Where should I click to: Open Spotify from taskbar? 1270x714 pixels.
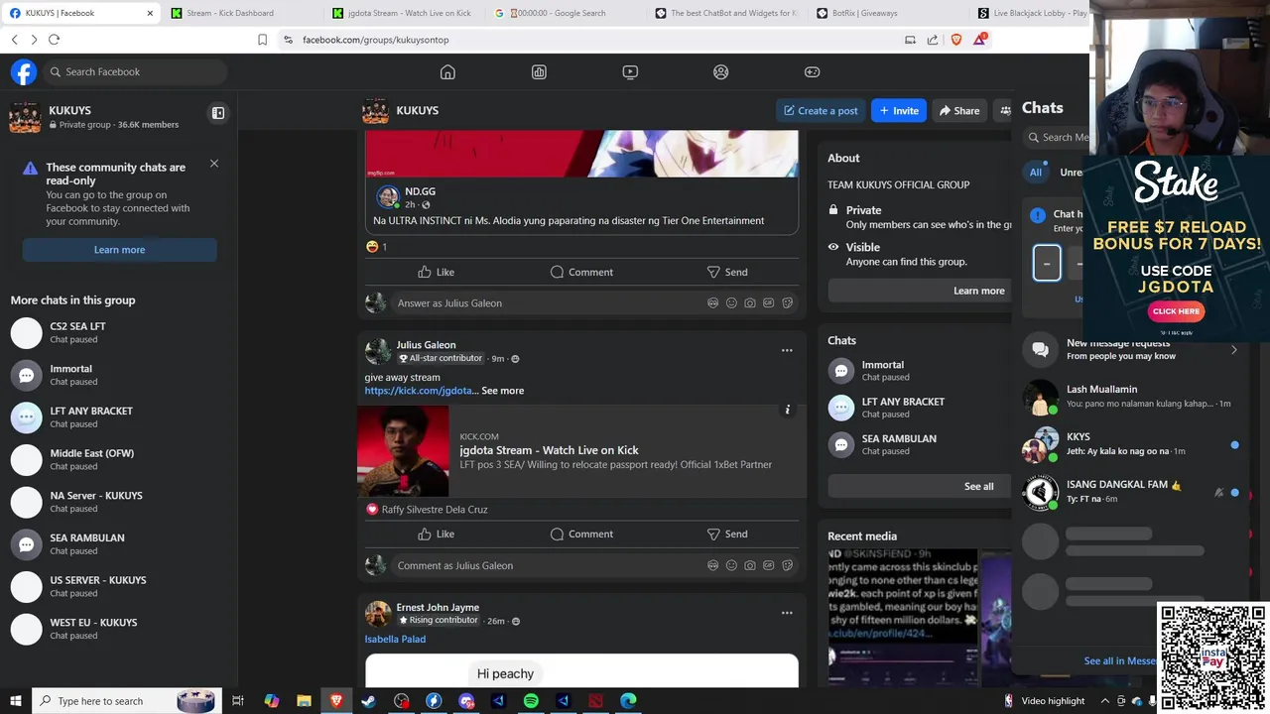pos(531,701)
